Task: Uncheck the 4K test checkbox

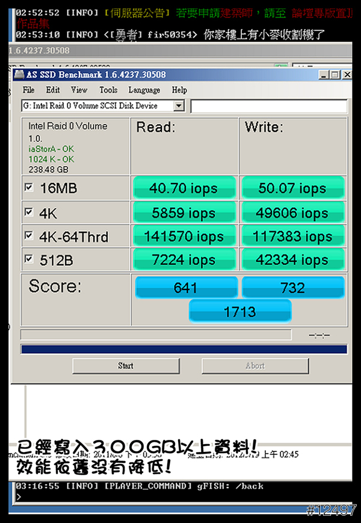Action: (x=29, y=212)
